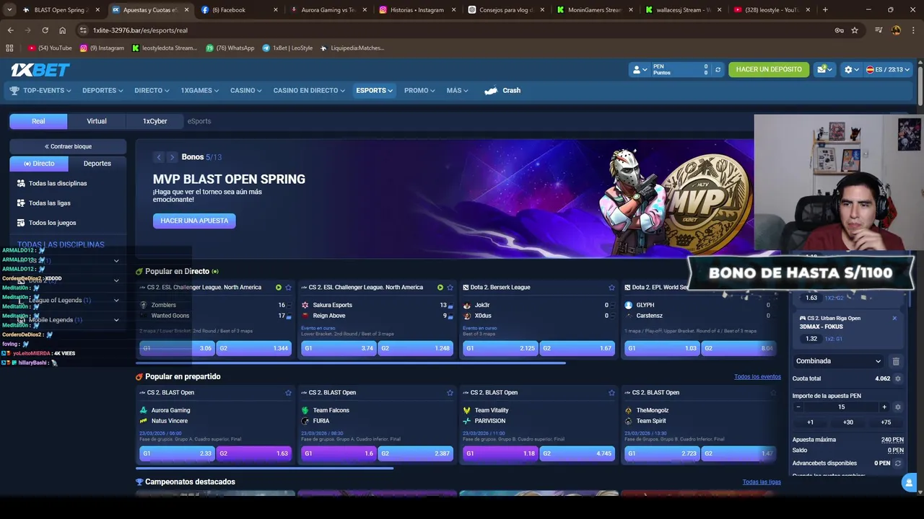Open the settings gear in site header
This screenshot has width=924, height=519.
point(851,70)
